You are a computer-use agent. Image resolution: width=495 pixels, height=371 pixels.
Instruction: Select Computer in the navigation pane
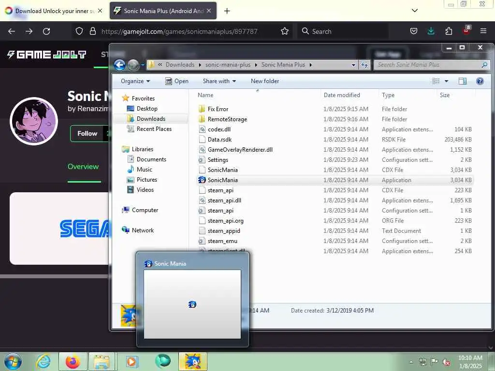(x=145, y=210)
